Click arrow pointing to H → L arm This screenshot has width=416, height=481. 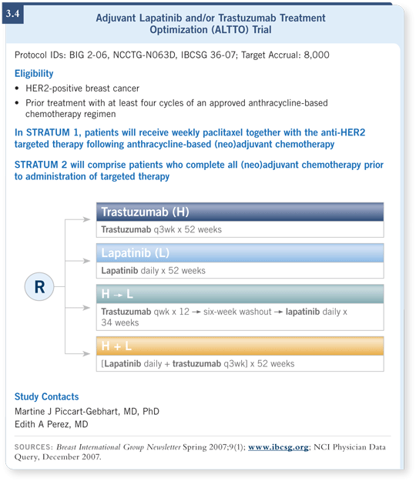coord(86,308)
